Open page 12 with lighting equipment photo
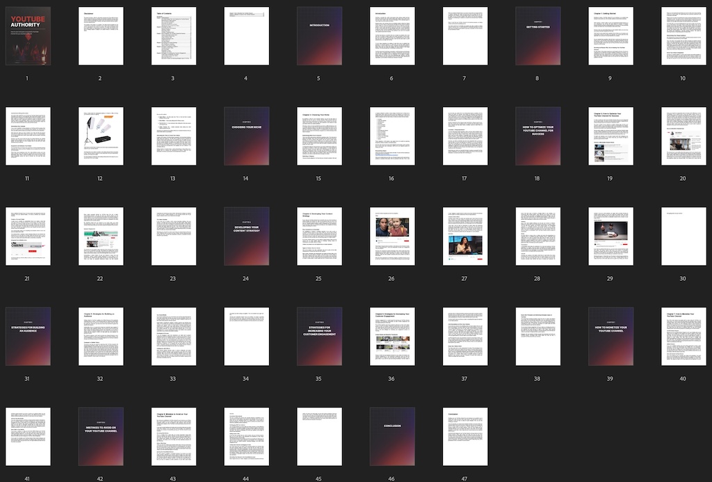This screenshot has height=482, width=712. coord(101,136)
